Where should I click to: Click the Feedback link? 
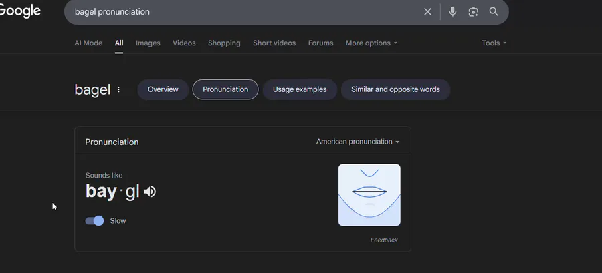[x=384, y=240]
